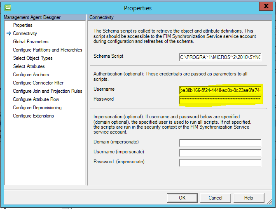Click the Domain (impersonate) field
Viewport: 276px width, 209px height.
(x=220, y=143)
